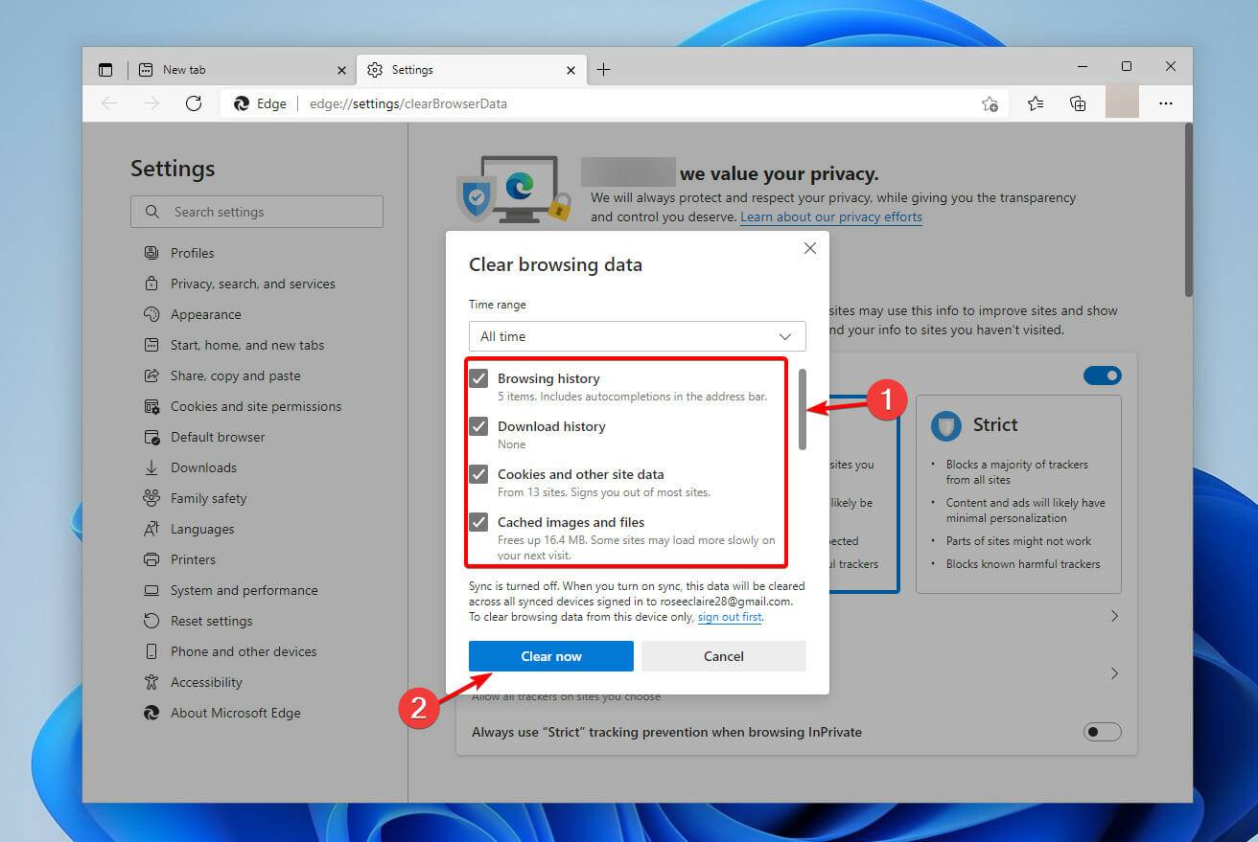
Task: Open Phone and other devices
Action: tap(244, 651)
